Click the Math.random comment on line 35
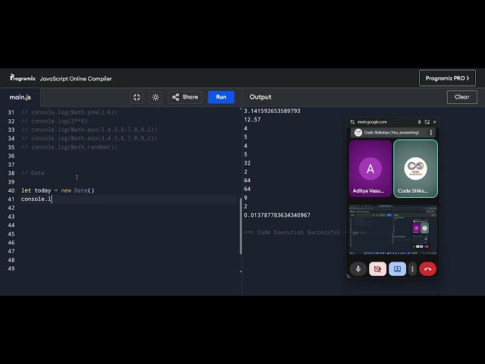This screenshot has width=485, height=364. tap(69, 147)
